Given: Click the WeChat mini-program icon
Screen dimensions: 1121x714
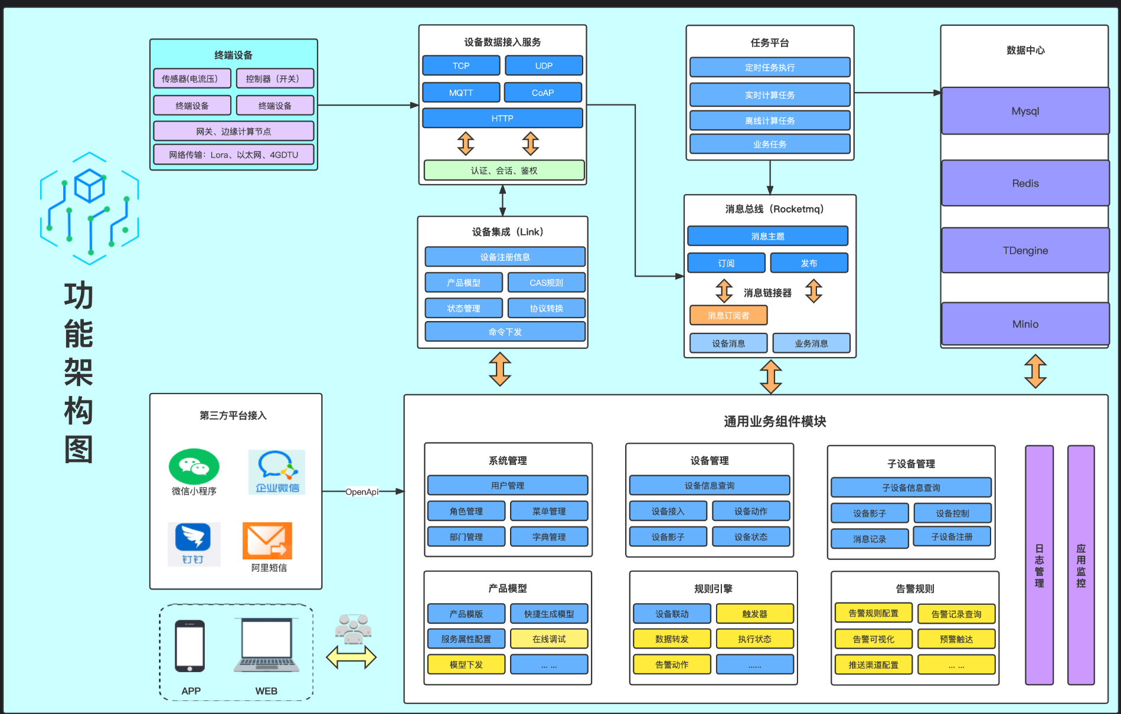Looking at the screenshot, I should pos(194,466).
